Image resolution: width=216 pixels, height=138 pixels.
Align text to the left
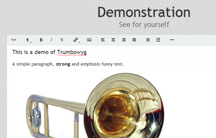coord(103,40)
